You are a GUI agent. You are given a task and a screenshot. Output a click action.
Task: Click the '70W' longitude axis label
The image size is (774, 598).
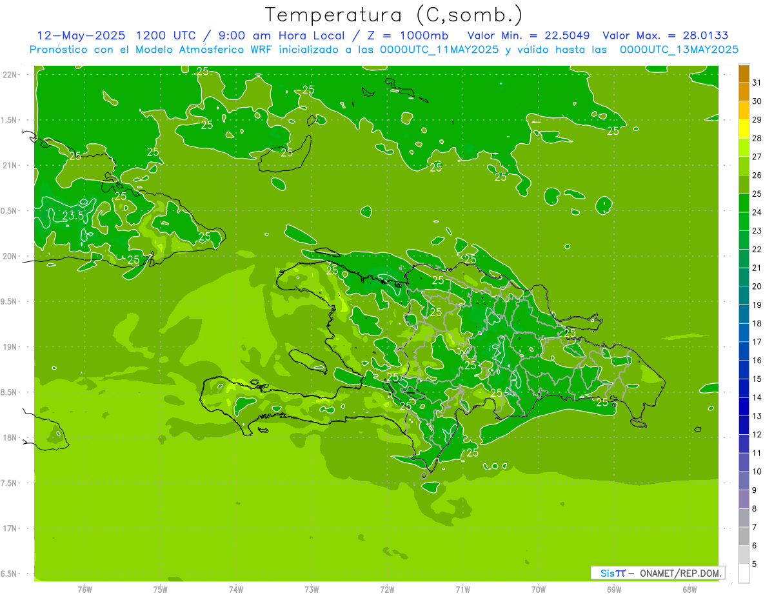coord(539,590)
